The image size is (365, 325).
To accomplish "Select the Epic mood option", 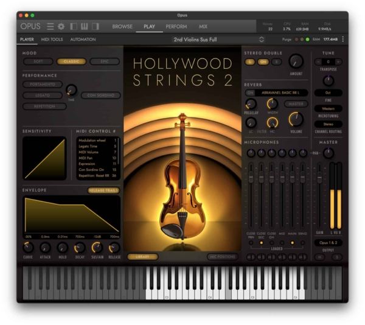I will [x=104, y=61].
